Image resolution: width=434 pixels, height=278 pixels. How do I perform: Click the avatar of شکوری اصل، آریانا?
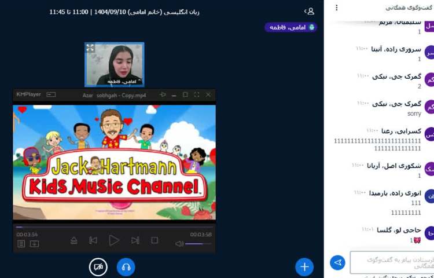click(x=429, y=169)
